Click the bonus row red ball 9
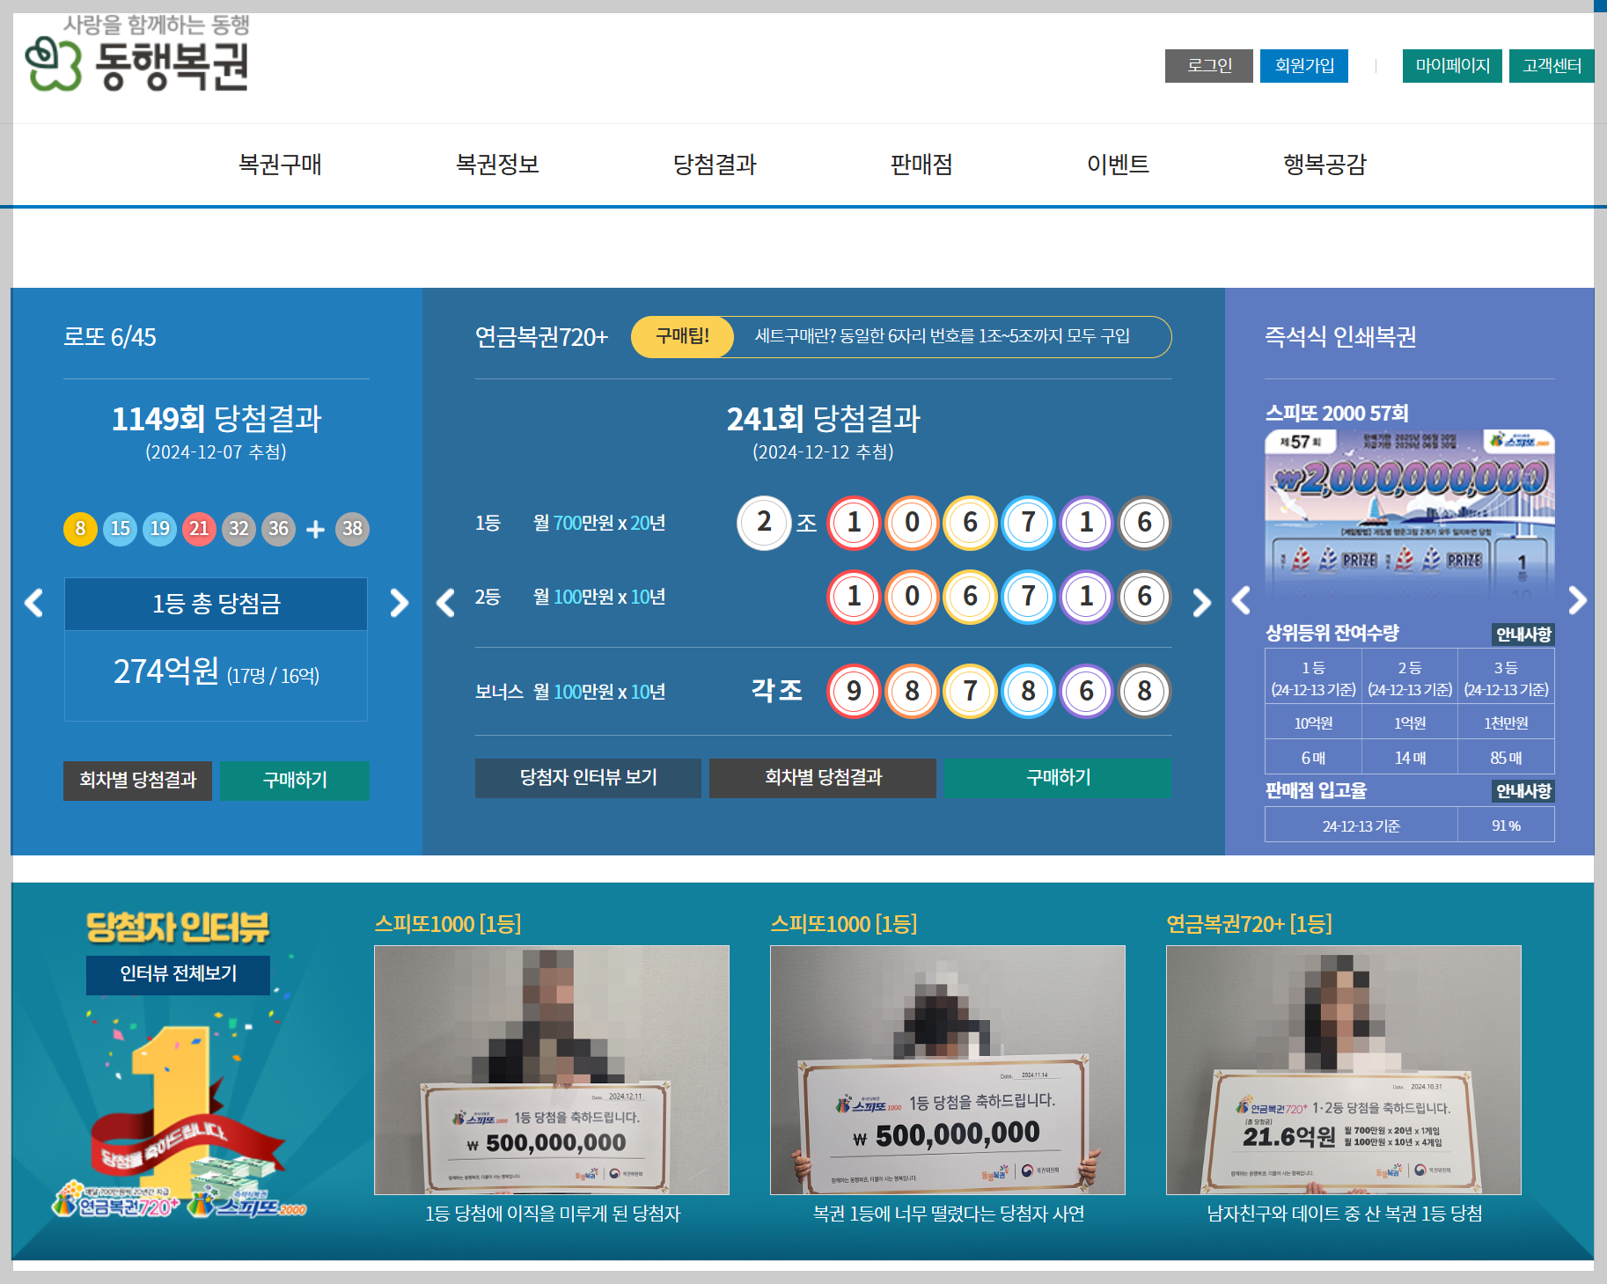The width and height of the screenshot is (1607, 1284). click(854, 691)
